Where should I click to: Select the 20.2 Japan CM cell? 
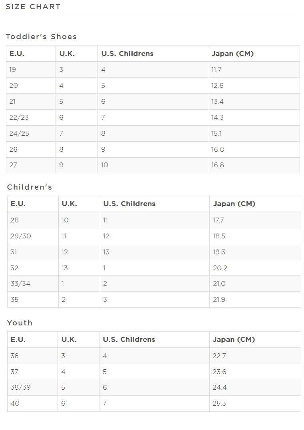220,268
